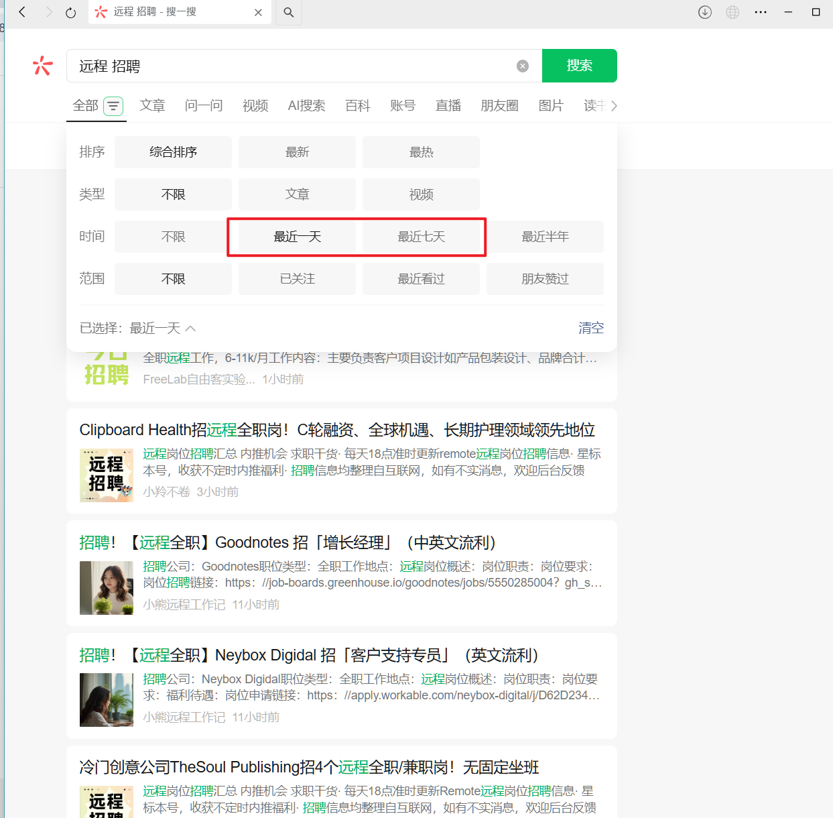The width and height of the screenshot is (833, 818).
Task: Choose 最近半年 time filter
Action: point(545,237)
